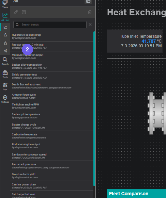Switch to the shared trends share icon
Viewport: 166px width, 198px height.
coord(5,51)
